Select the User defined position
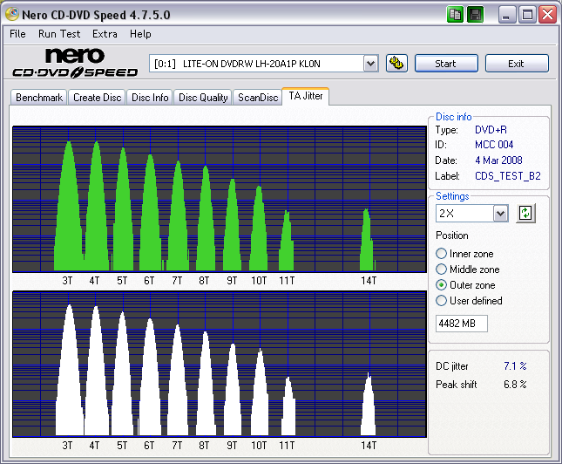562x464 pixels. pos(469,300)
